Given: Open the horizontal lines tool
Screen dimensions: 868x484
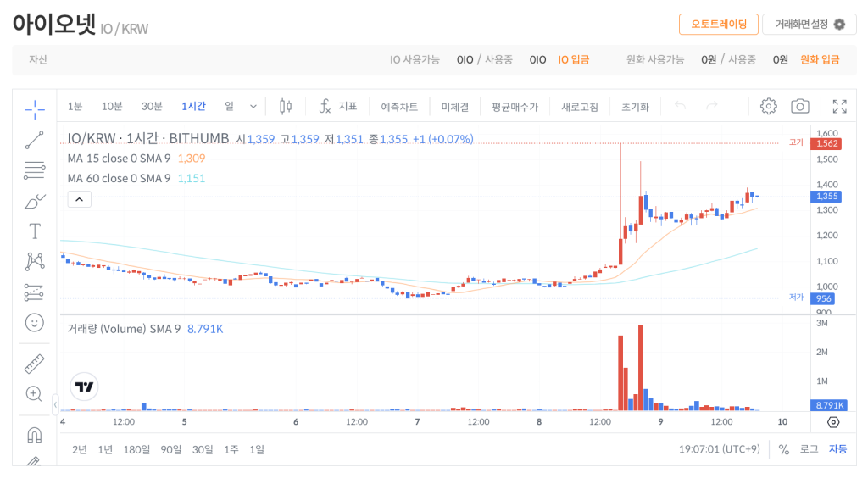Looking at the screenshot, I should (34, 170).
